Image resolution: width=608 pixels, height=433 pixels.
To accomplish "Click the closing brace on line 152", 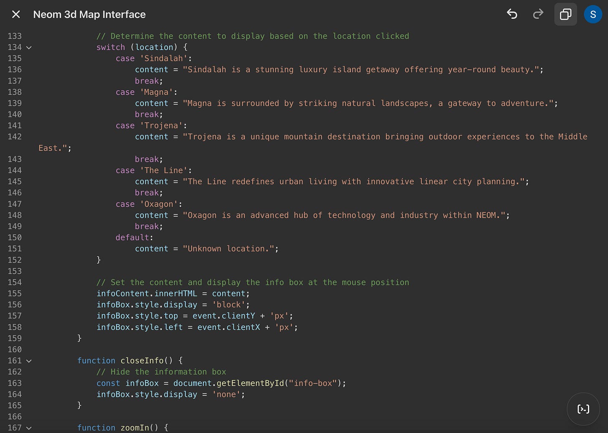I will (99, 260).
